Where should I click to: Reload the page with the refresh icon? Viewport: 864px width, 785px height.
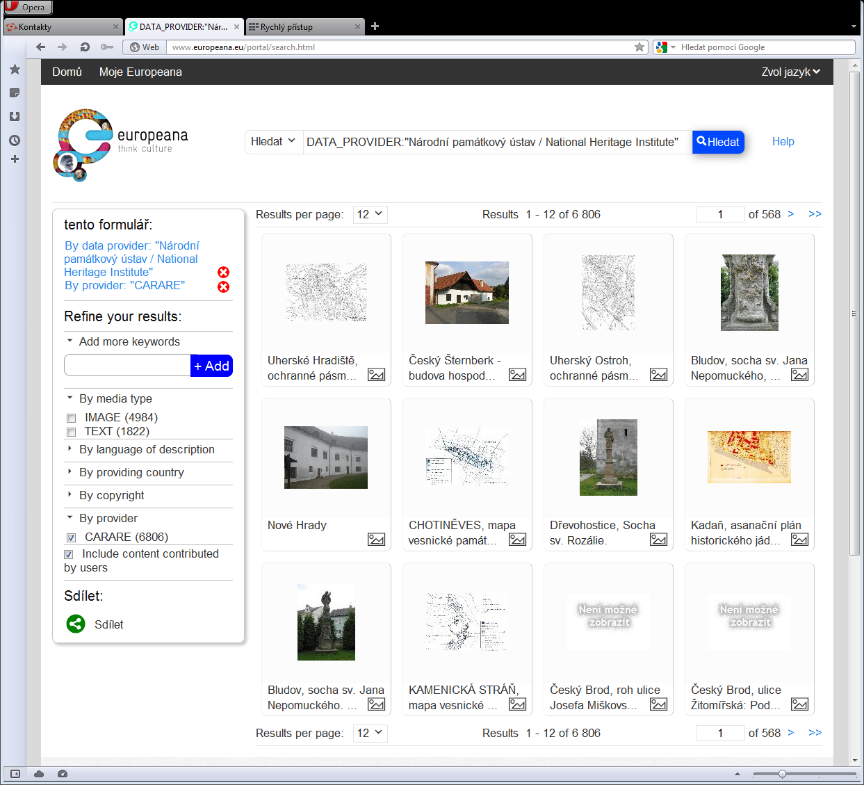pos(85,47)
